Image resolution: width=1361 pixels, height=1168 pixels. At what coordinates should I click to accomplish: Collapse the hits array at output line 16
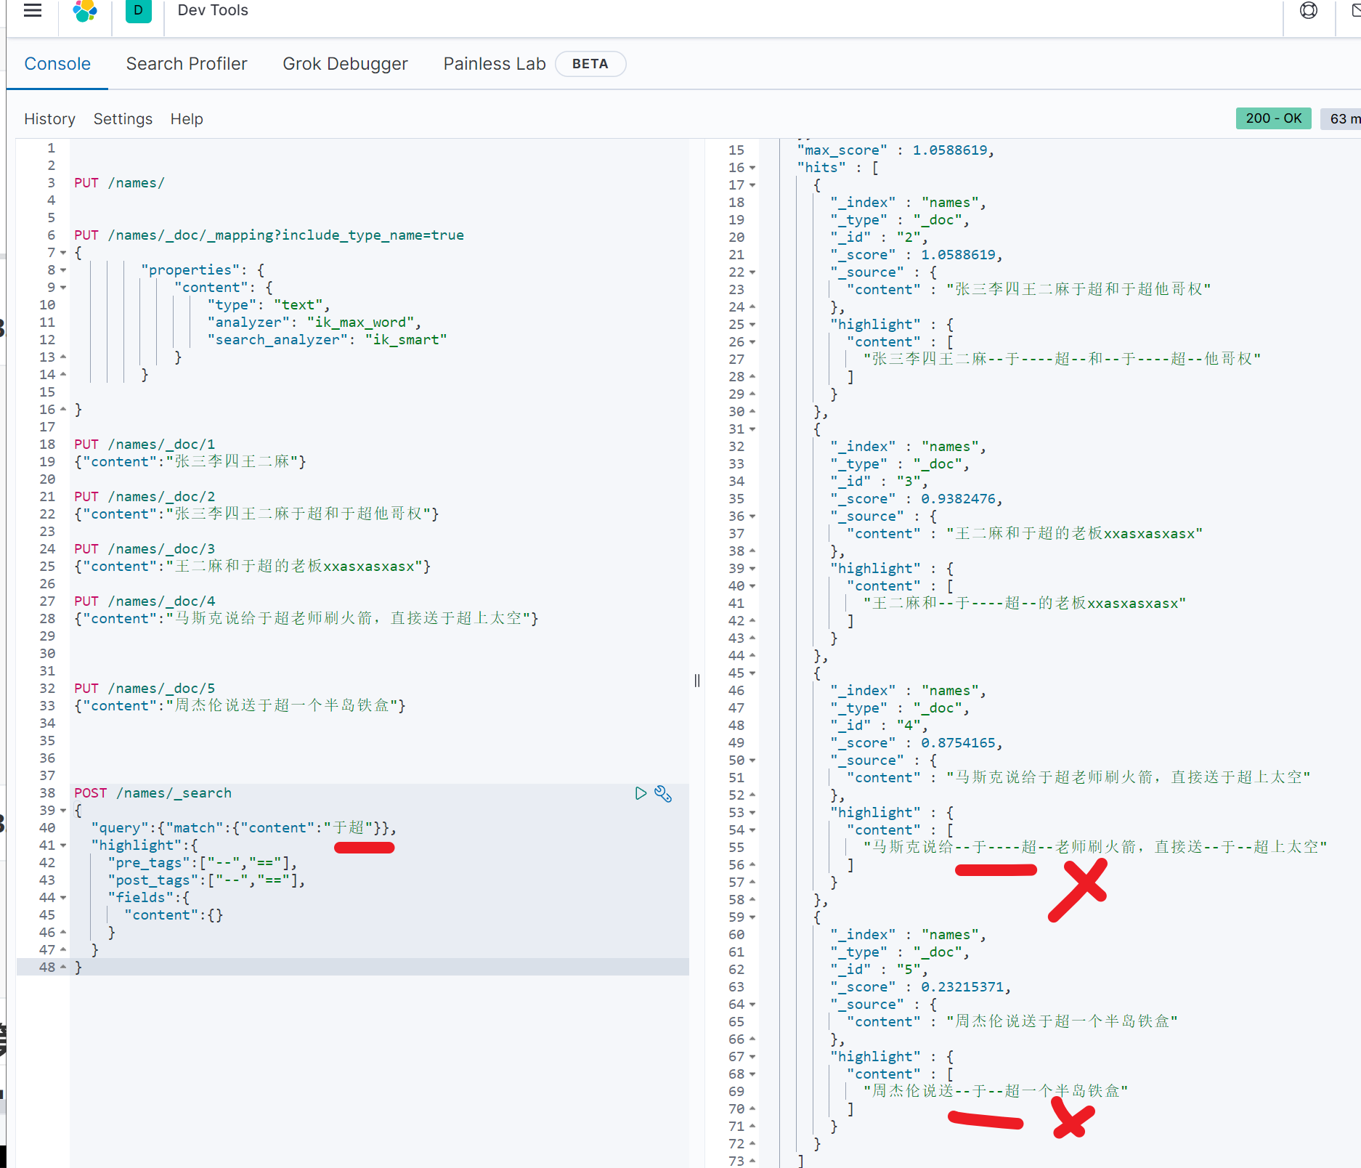752,168
